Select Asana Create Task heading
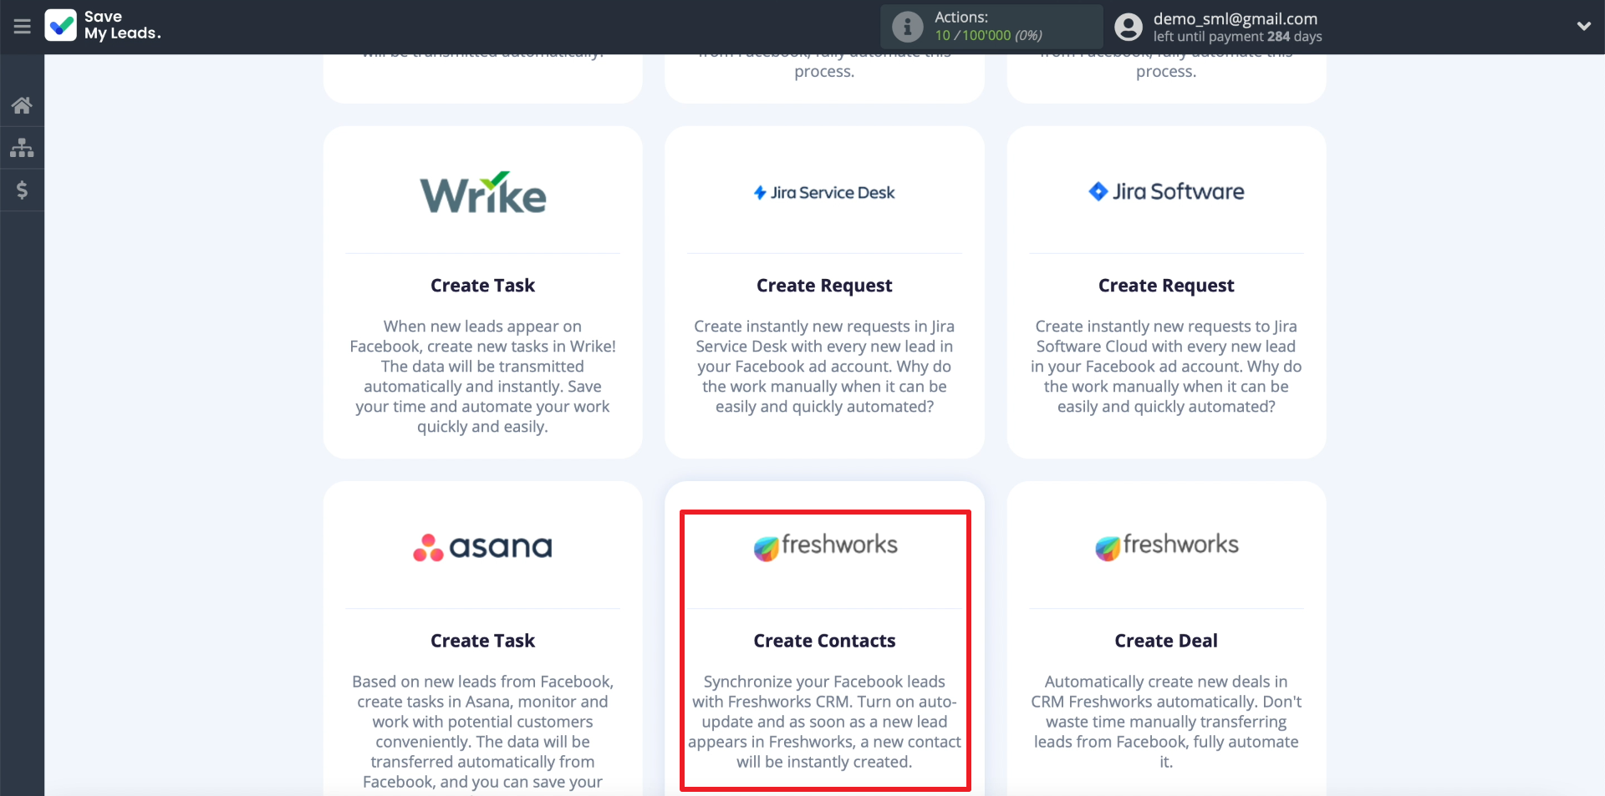The image size is (1605, 796). [x=483, y=641]
